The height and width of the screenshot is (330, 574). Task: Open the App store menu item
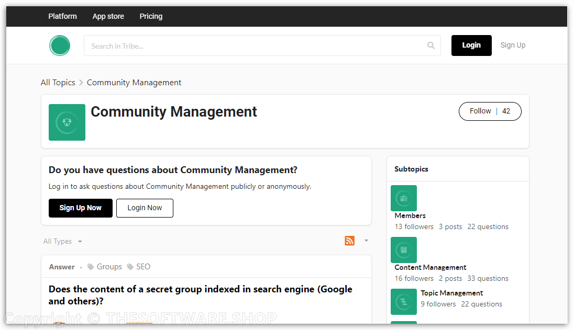[108, 16]
